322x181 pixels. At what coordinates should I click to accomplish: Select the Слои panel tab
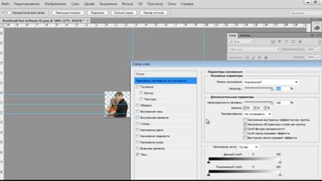[x=232, y=35]
